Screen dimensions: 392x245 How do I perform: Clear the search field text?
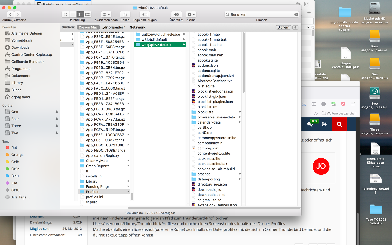coord(296,14)
